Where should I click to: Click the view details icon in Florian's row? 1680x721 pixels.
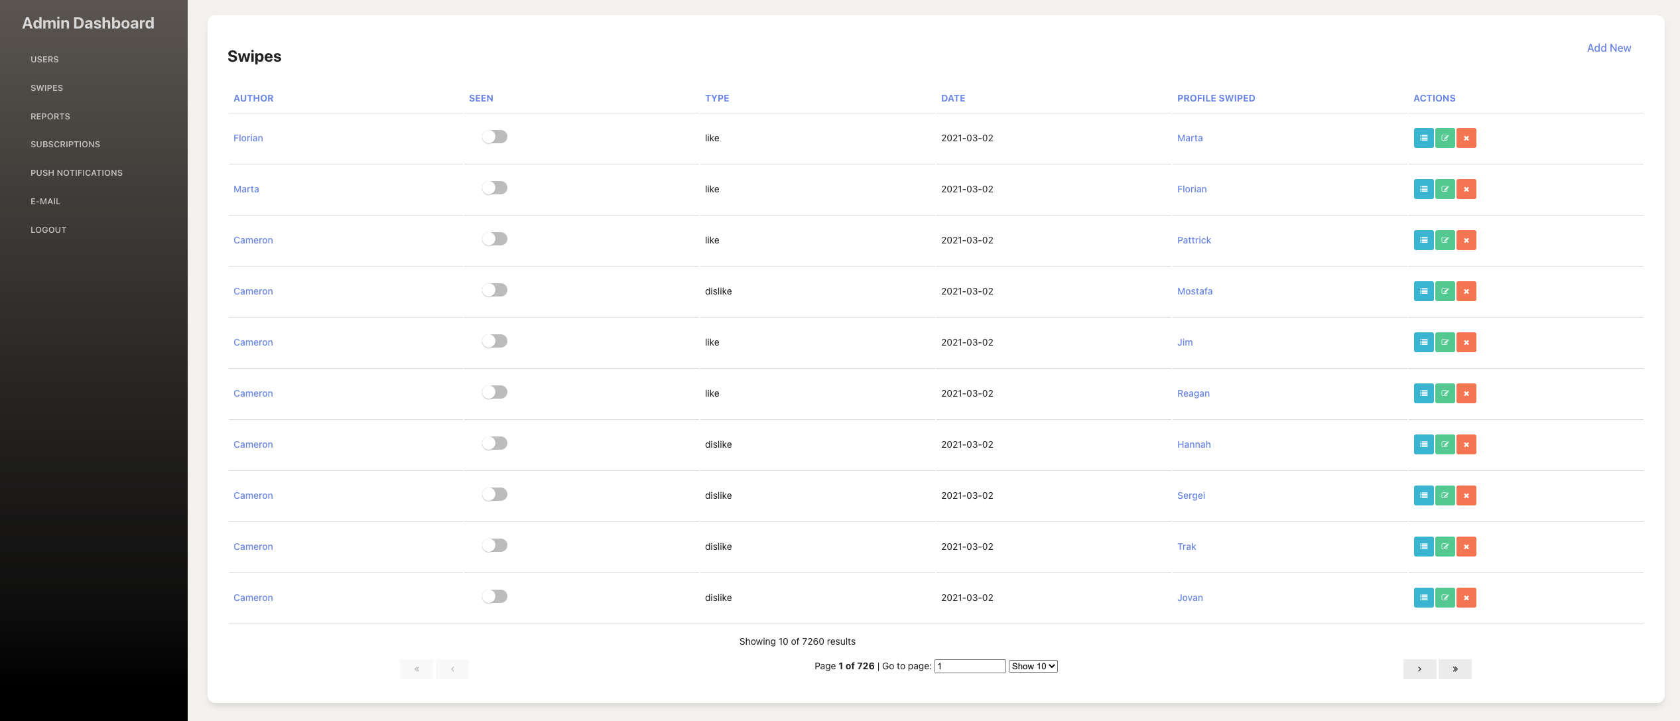[1423, 138]
